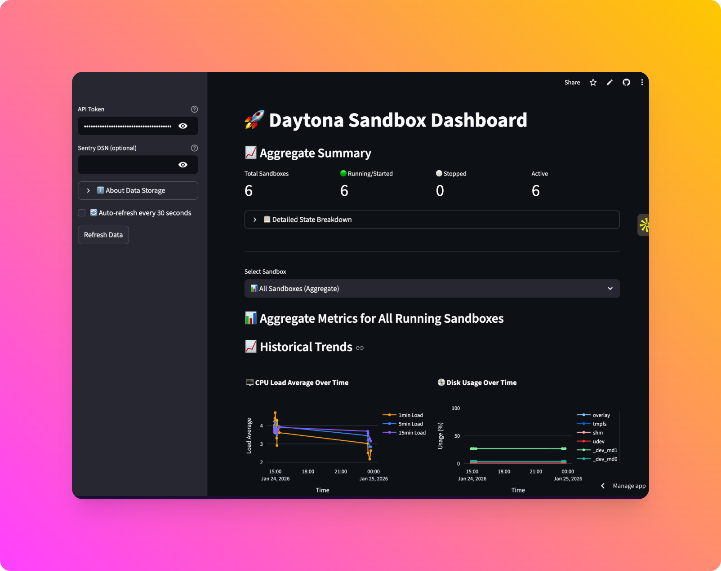Toggle tmpfs series in disk legend

[x=592, y=424]
